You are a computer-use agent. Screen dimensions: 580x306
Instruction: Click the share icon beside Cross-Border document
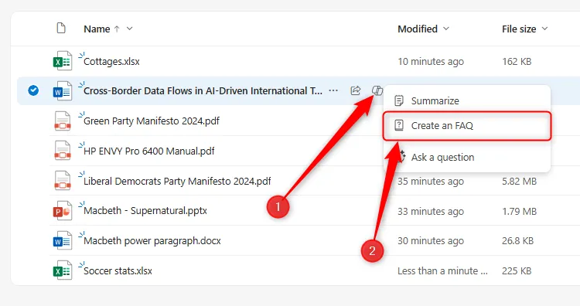[x=356, y=90]
